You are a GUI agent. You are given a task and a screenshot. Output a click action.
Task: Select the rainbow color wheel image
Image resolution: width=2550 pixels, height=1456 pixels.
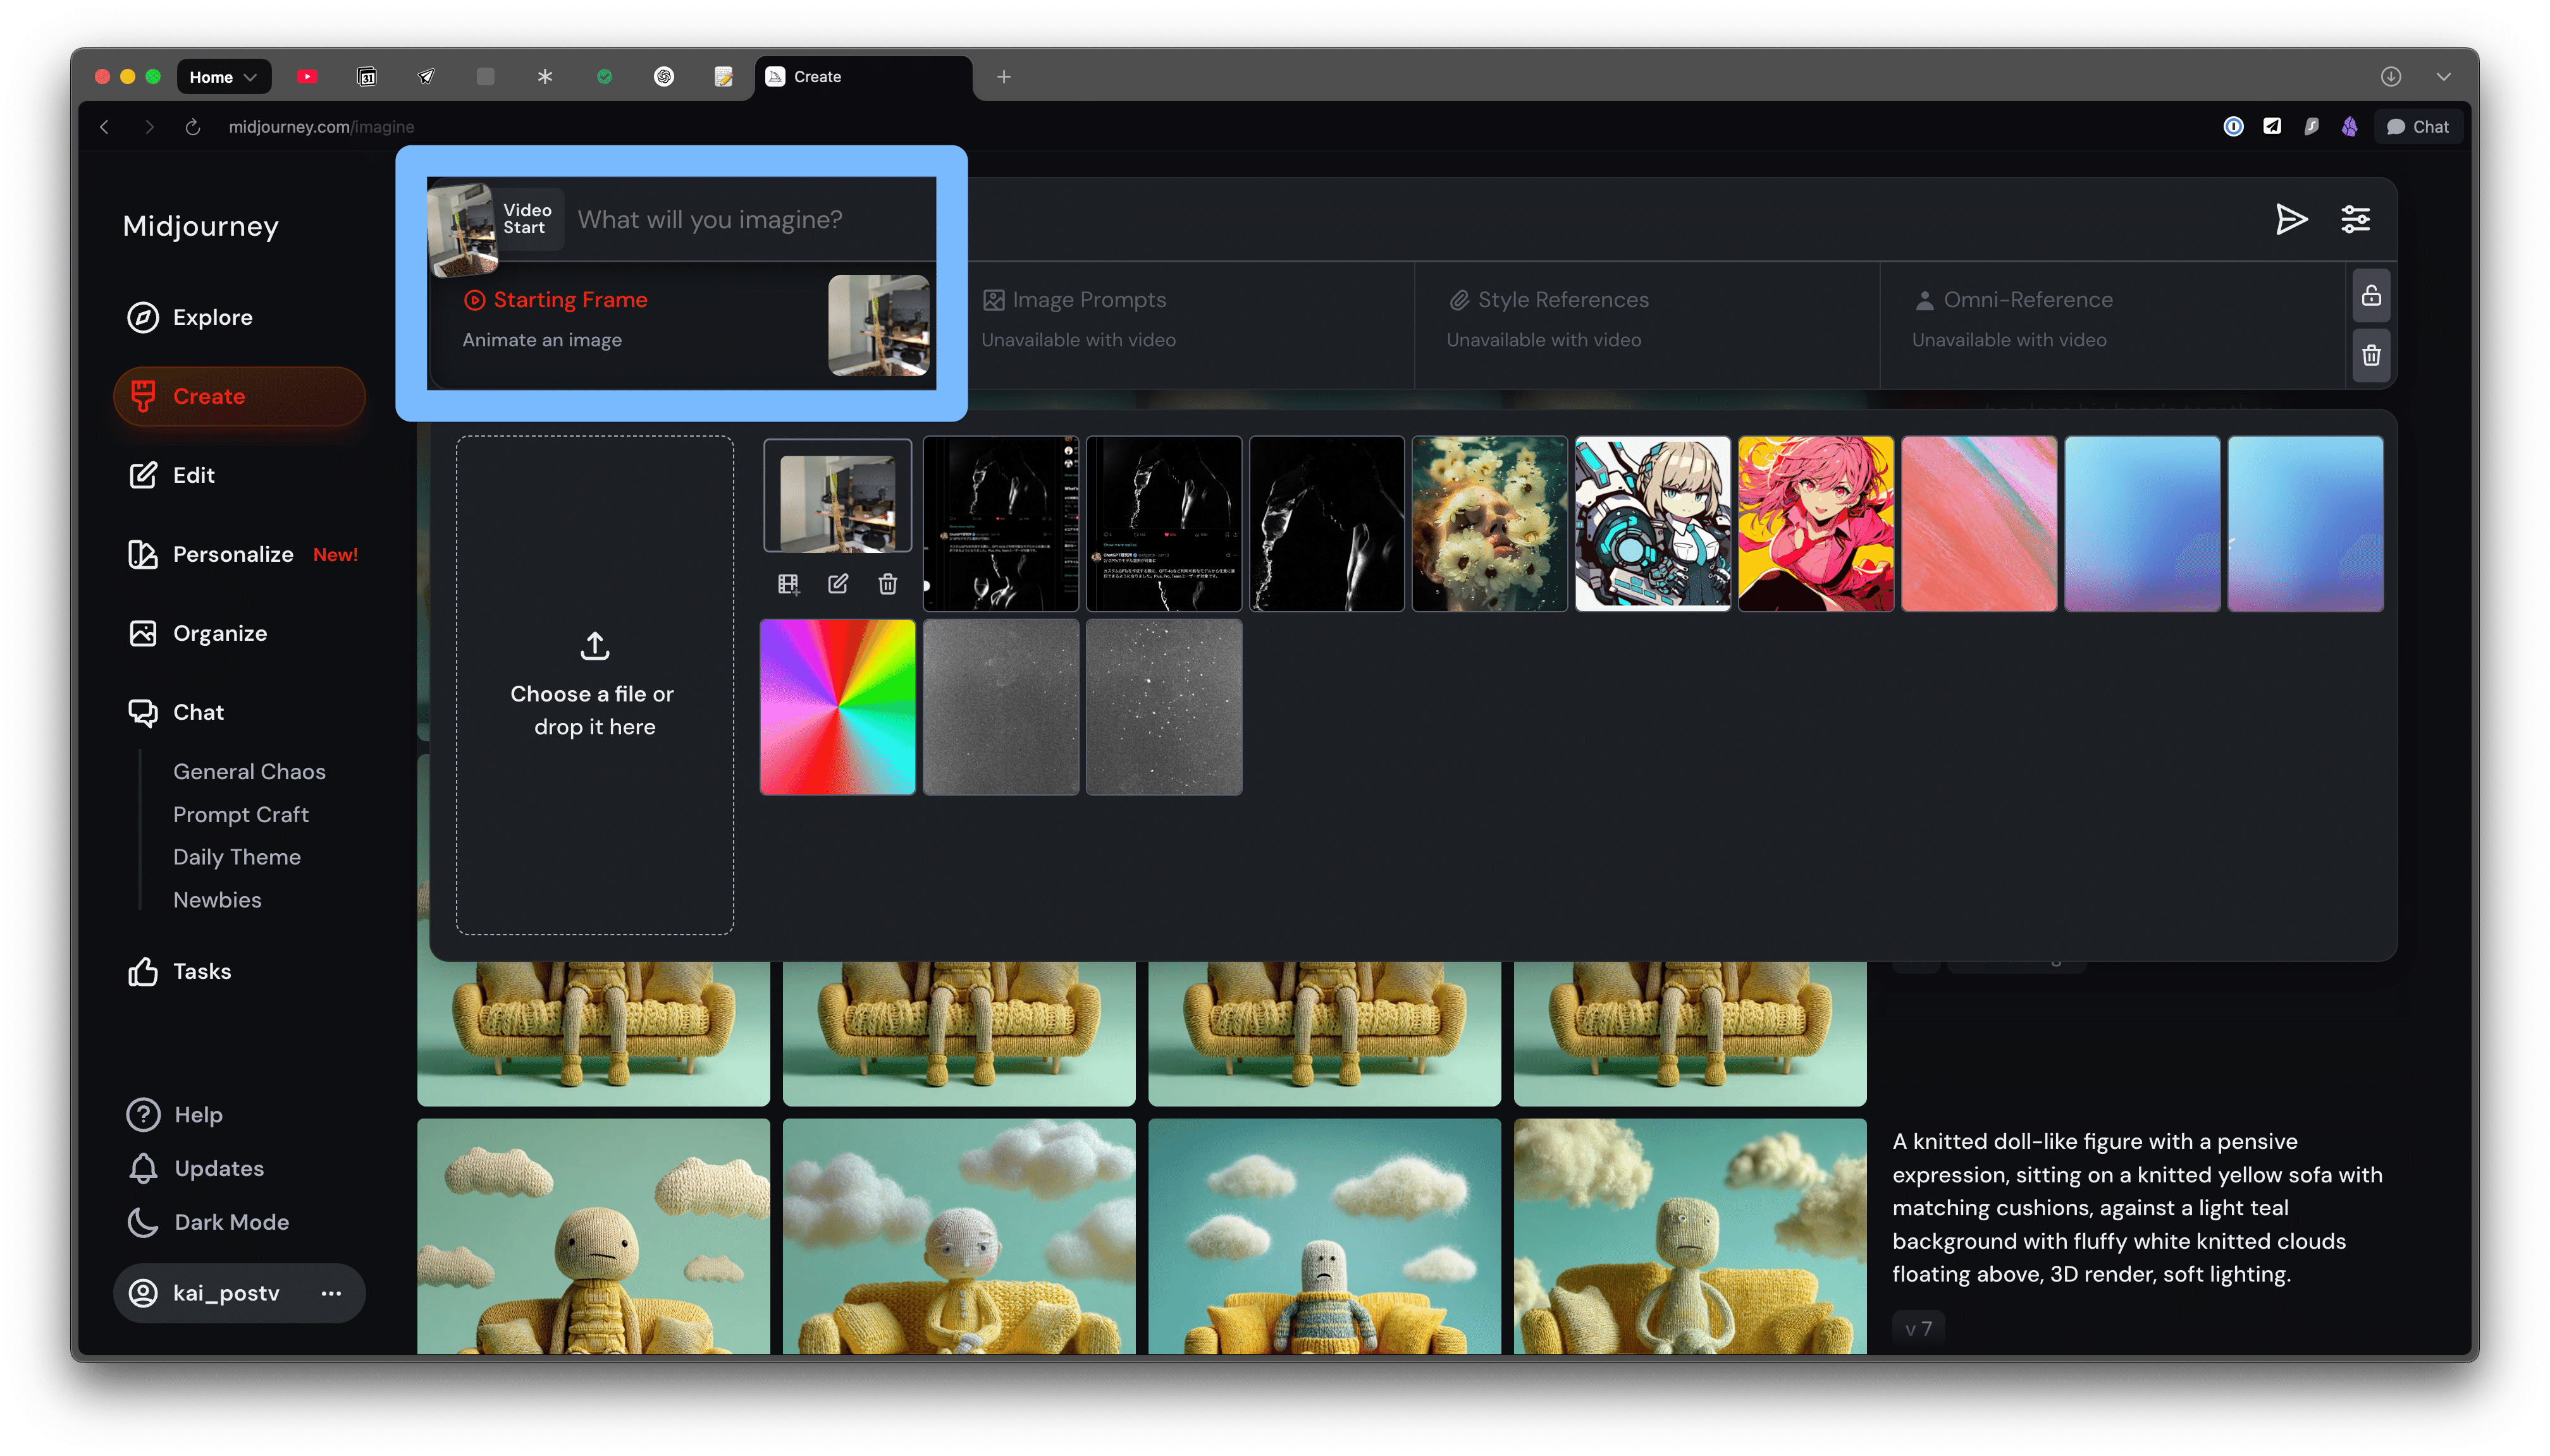tap(837, 707)
